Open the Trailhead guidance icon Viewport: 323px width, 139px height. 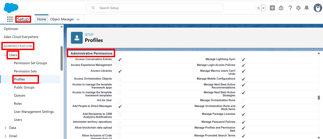point(281,8)
